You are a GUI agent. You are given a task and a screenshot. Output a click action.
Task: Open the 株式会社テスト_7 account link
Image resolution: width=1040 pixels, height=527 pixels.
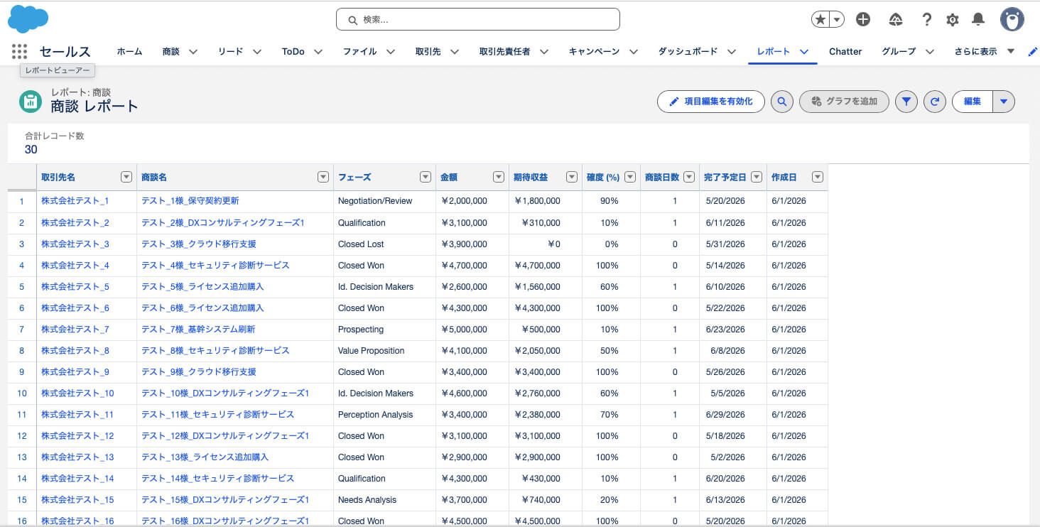(x=75, y=329)
